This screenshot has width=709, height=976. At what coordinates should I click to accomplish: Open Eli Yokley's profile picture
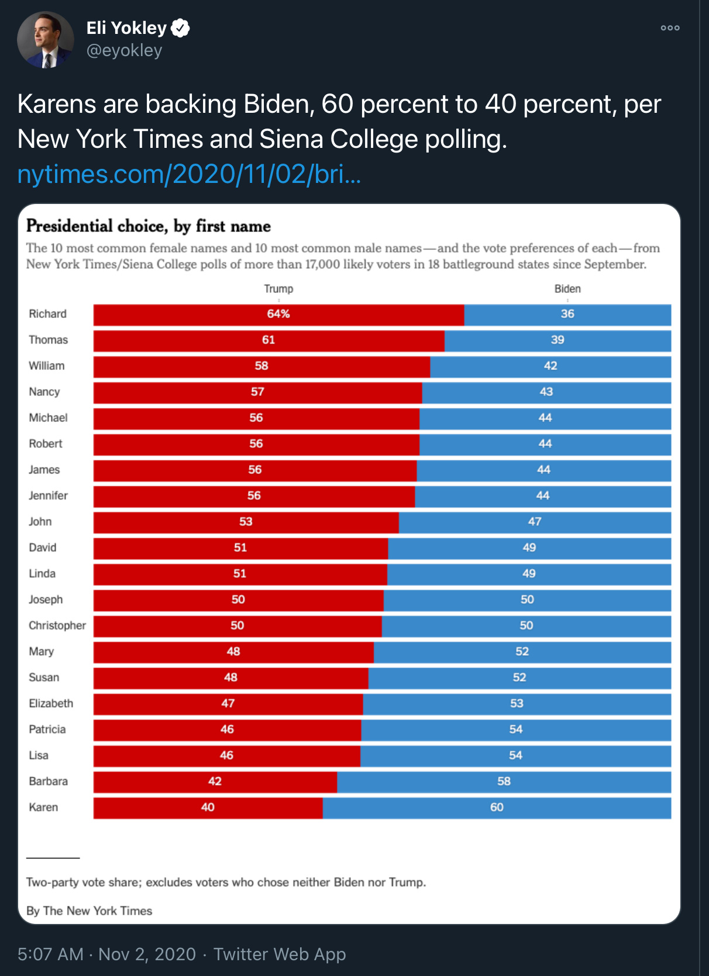coord(46,40)
